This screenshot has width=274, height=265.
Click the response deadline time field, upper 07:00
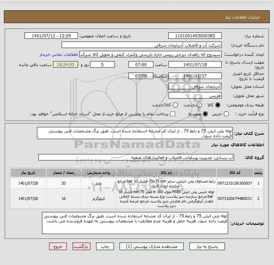(x=141, y=64)
